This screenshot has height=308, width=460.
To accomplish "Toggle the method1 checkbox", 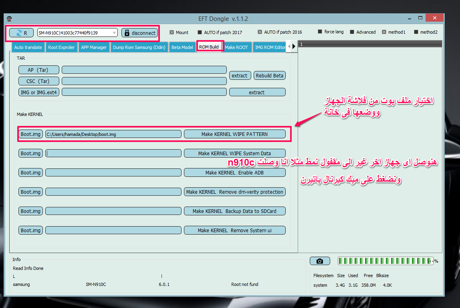I will click(x=384, y=32).
